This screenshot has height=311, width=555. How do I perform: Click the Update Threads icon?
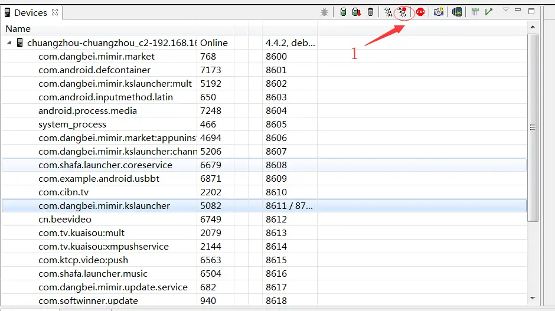point(389,12)
